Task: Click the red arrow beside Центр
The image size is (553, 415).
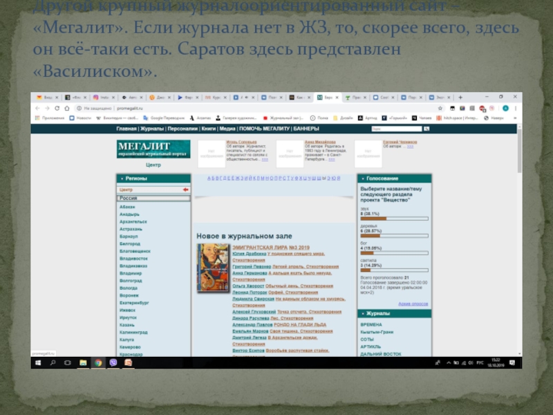Action: click(185, 190)
